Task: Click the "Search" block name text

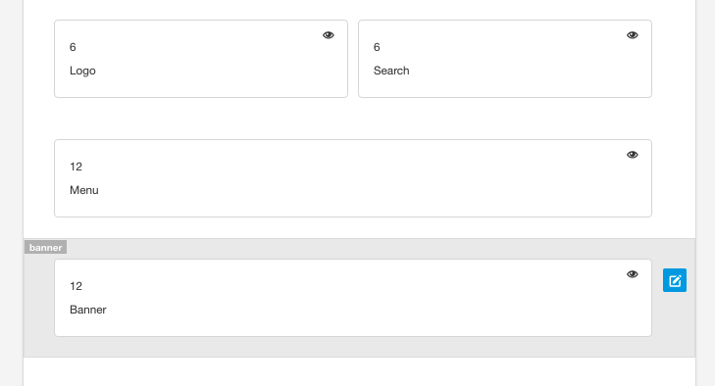Action: click(x=391, y=71)
